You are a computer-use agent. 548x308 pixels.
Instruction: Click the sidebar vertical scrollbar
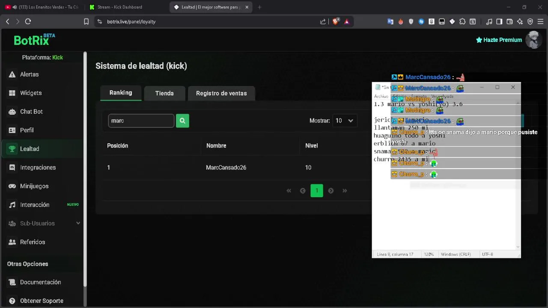click(85, 169)
